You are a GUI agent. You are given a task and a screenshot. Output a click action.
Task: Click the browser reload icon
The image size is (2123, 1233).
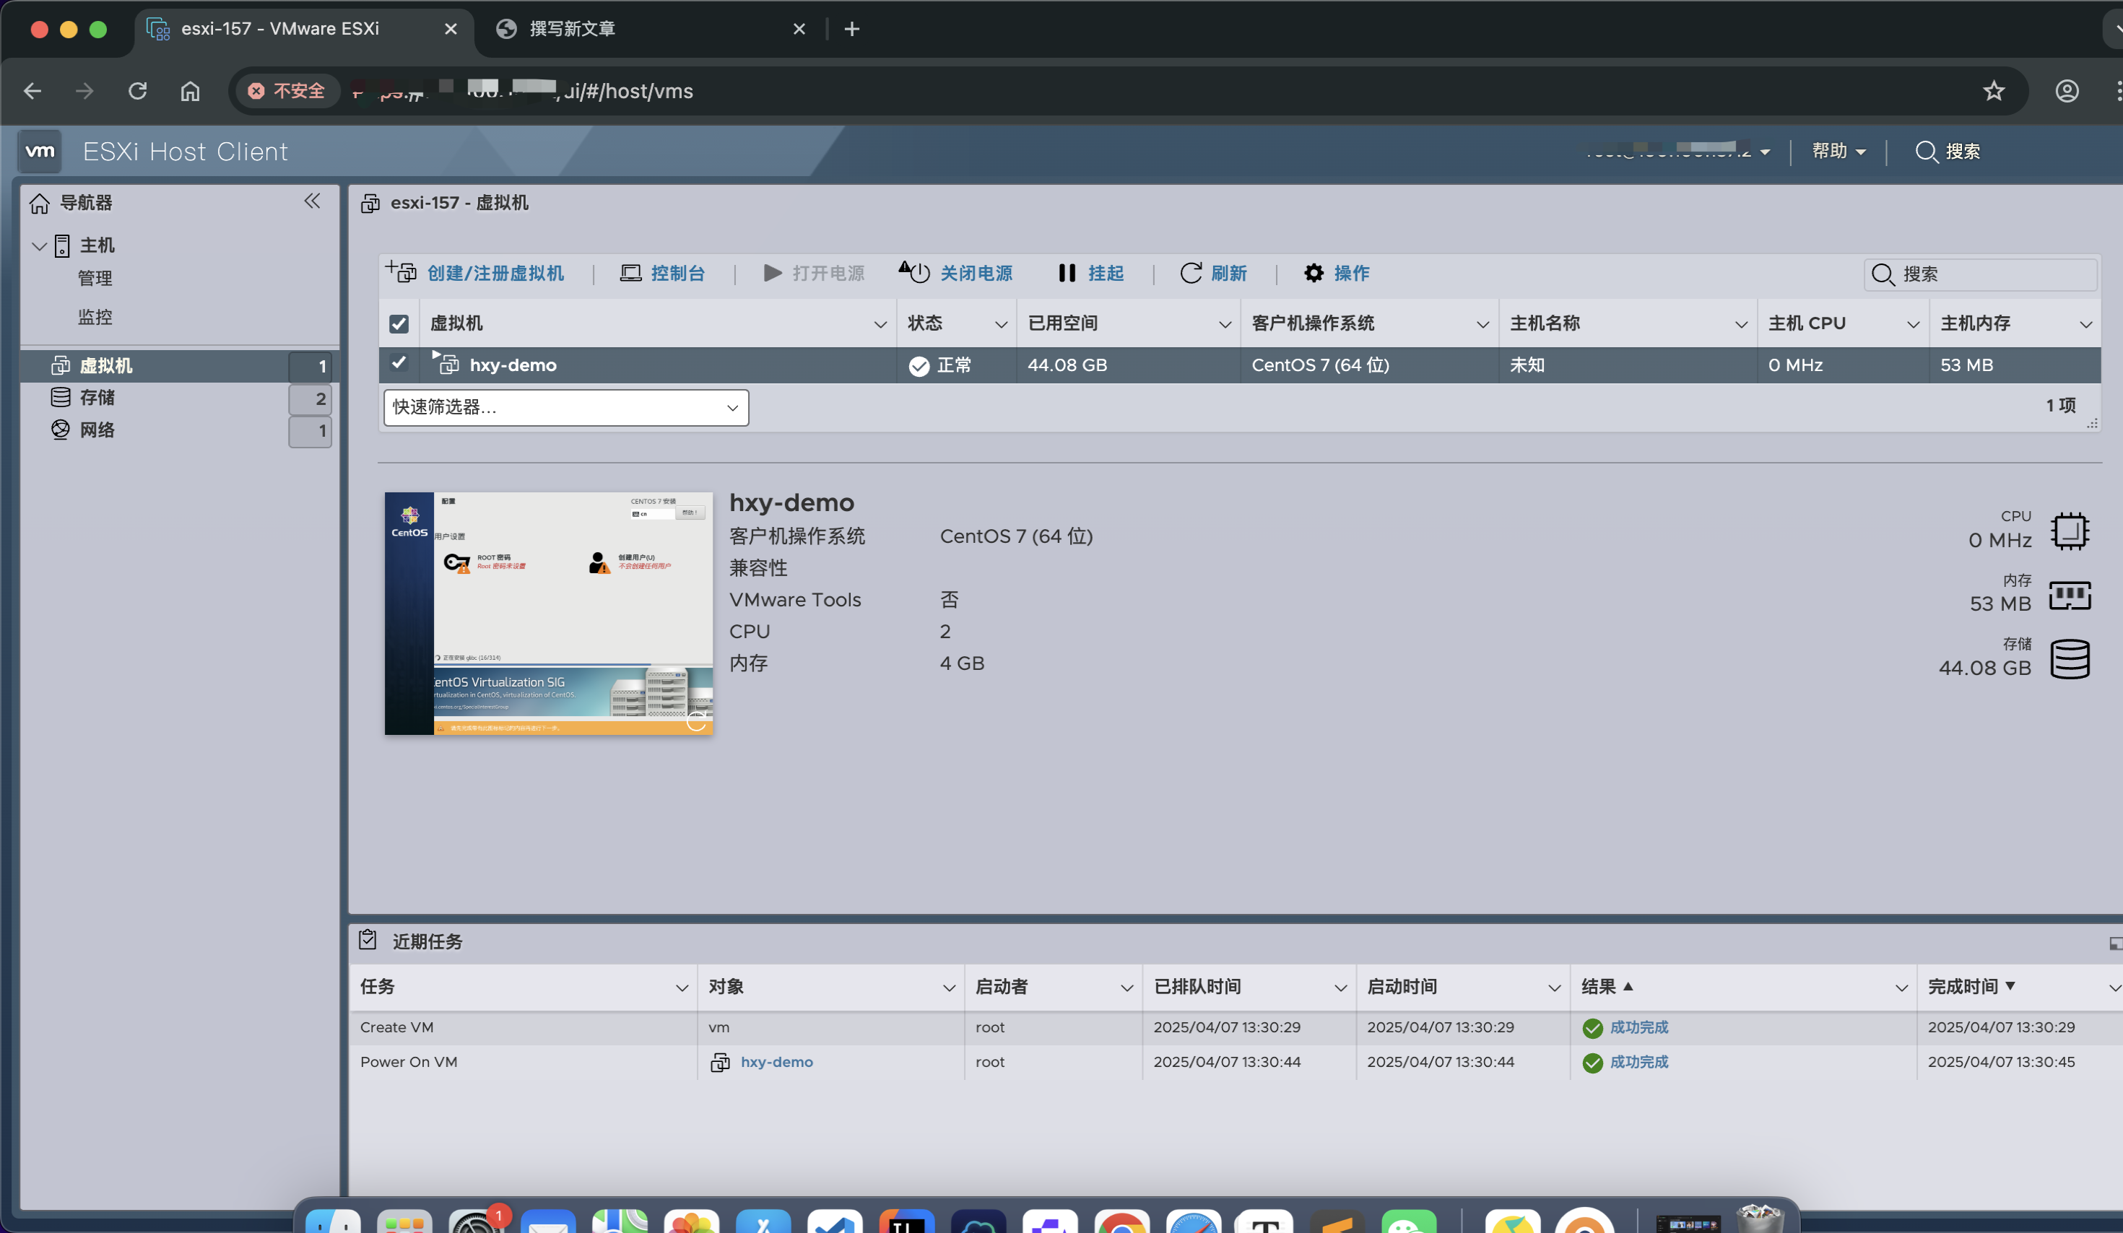[x=137, y=91]
